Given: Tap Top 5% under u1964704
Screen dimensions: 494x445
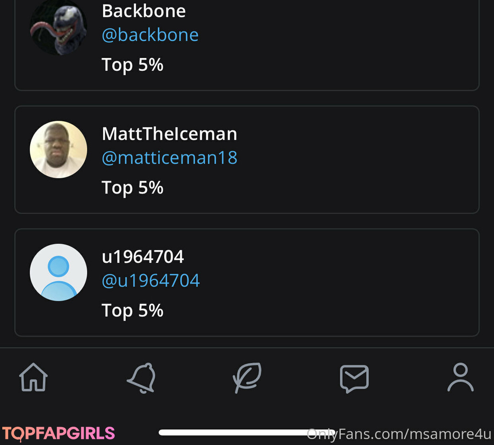Looking at the screenshot, I should point(133,311).
